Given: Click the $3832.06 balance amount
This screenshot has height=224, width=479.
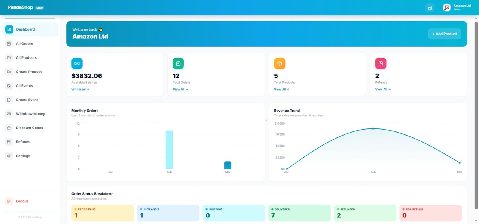Looking at the screenshot, I should (x=87, y=76).
